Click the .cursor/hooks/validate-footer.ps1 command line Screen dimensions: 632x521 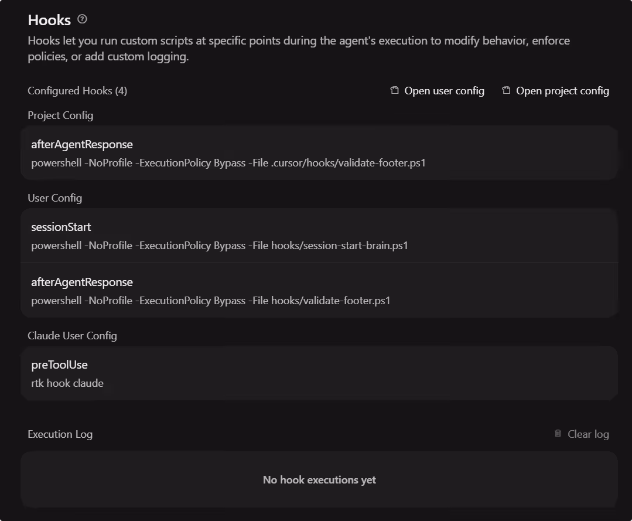pyautogui.click(x=228, y=163)
